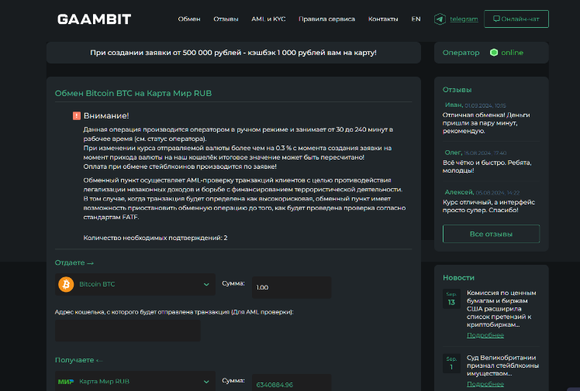Click the Sep 13 news date badge
The width and height of the screenshot is (580, 391).
pos(451,298)
